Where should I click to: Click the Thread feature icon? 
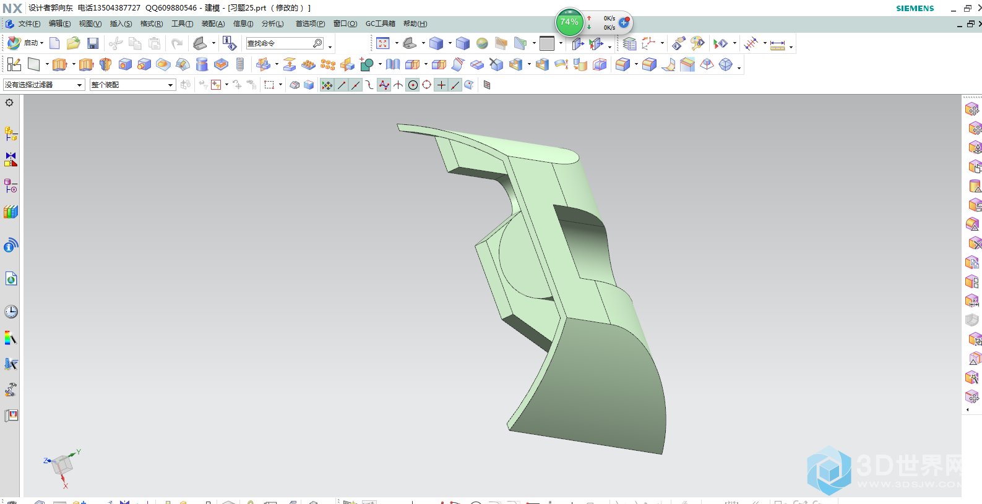click(240, 64)
